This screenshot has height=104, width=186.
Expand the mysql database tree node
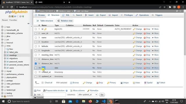tap(2, 71)
